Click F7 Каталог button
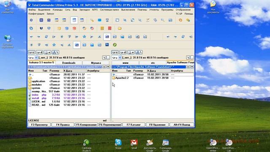This screenshot has width=270, height=152. pos(134,125)
